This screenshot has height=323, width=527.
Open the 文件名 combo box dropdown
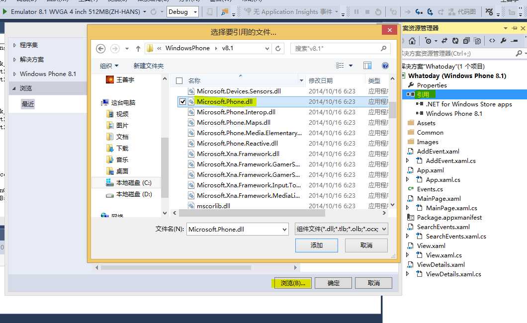coord(284,229)
